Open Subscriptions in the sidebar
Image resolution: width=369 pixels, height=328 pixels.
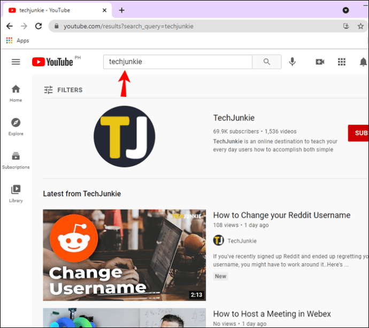pos(16,161)
